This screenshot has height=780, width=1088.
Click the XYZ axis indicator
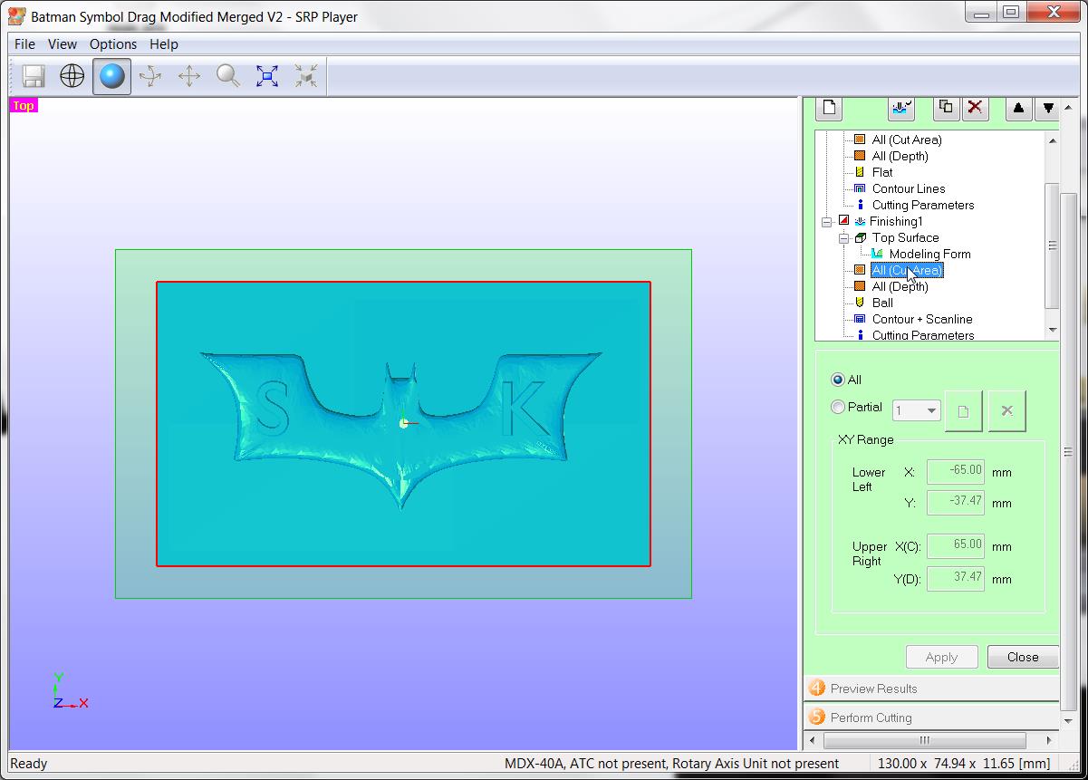(69, 692)
